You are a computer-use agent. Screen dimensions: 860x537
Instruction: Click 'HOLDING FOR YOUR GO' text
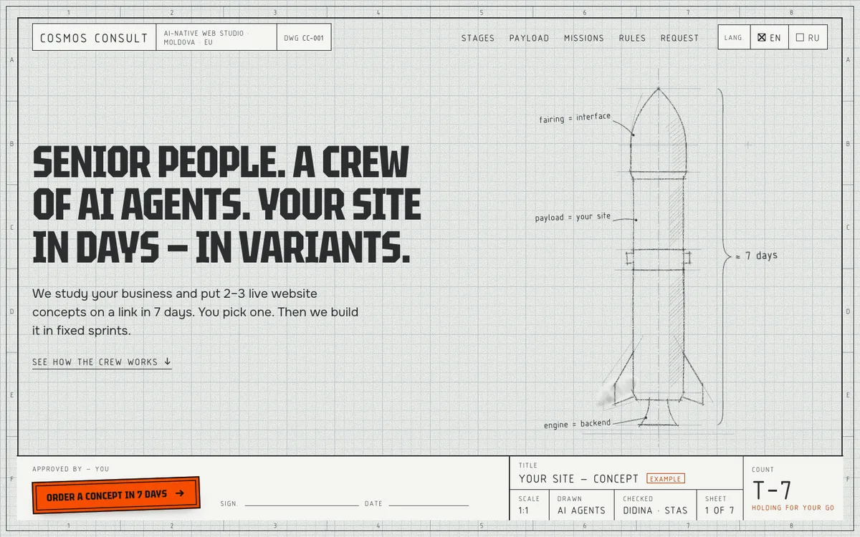tap(793, 508)
